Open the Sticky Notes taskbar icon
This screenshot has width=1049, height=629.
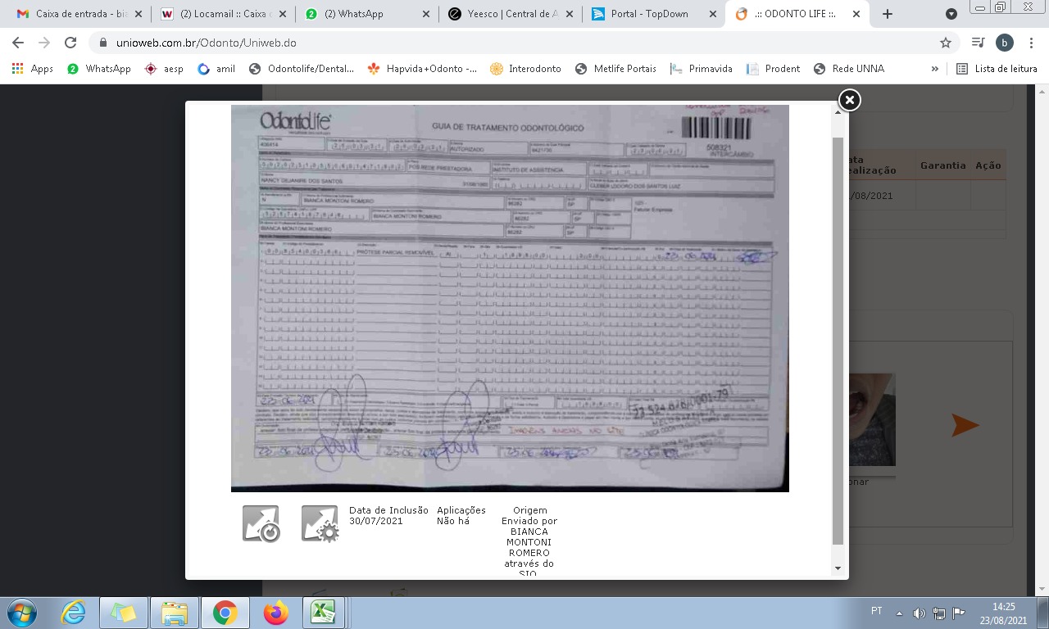(x=124, y=613)
